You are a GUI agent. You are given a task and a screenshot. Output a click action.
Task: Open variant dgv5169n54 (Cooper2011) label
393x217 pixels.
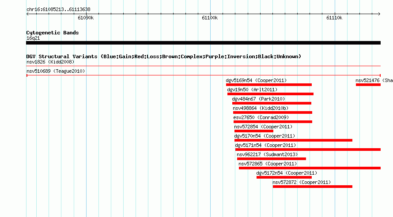(x=256, y=80)
